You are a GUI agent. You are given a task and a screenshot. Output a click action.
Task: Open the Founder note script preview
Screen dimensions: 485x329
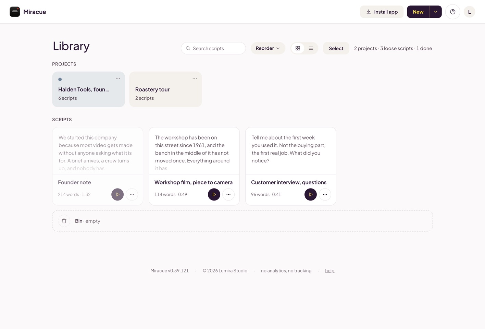(x=98, y=151)
